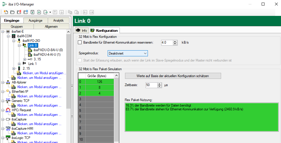Viewport: 281px width, 143px height.
Task: Toggle the 'Start der Erfassung erlauben' checkbox
Action: [80, 60]
